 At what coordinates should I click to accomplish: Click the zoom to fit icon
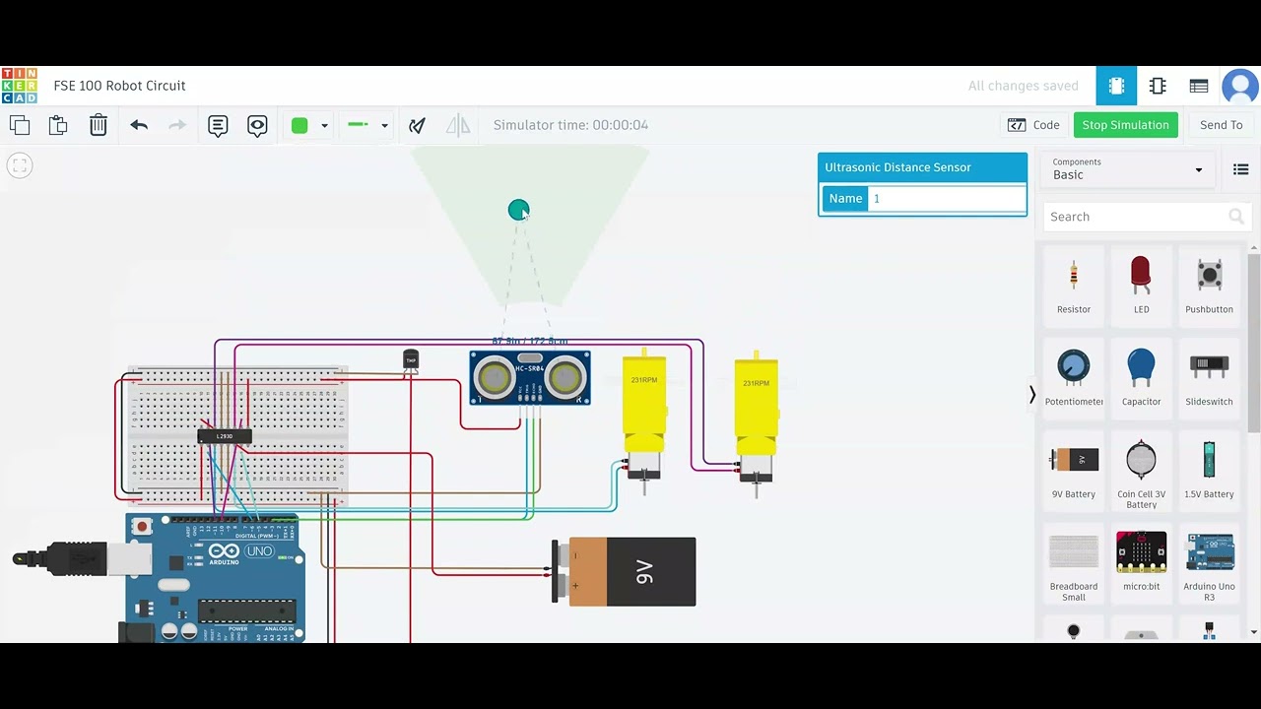pos(20,165)
